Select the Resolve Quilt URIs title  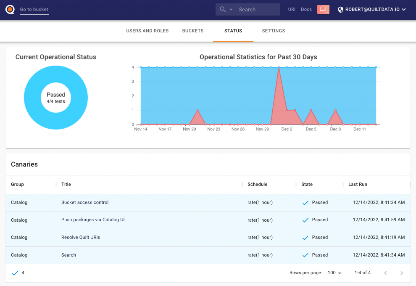(x=81, y=237)
